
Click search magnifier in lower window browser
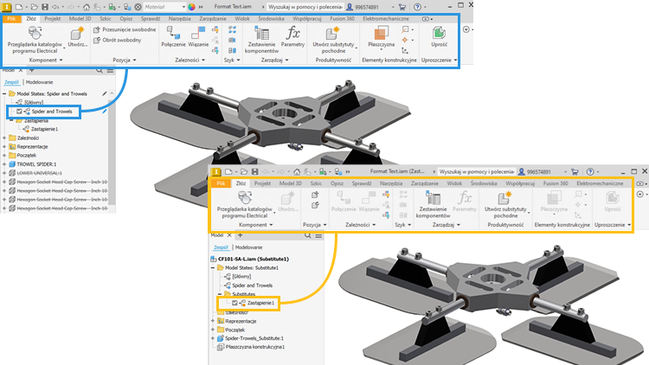pyautogui.click(x=307, y=235)
